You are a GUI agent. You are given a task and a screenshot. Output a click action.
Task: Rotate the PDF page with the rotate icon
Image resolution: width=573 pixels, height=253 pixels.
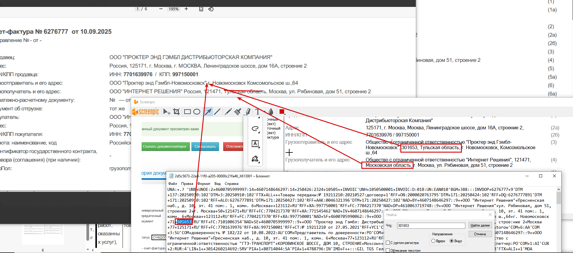211,9
